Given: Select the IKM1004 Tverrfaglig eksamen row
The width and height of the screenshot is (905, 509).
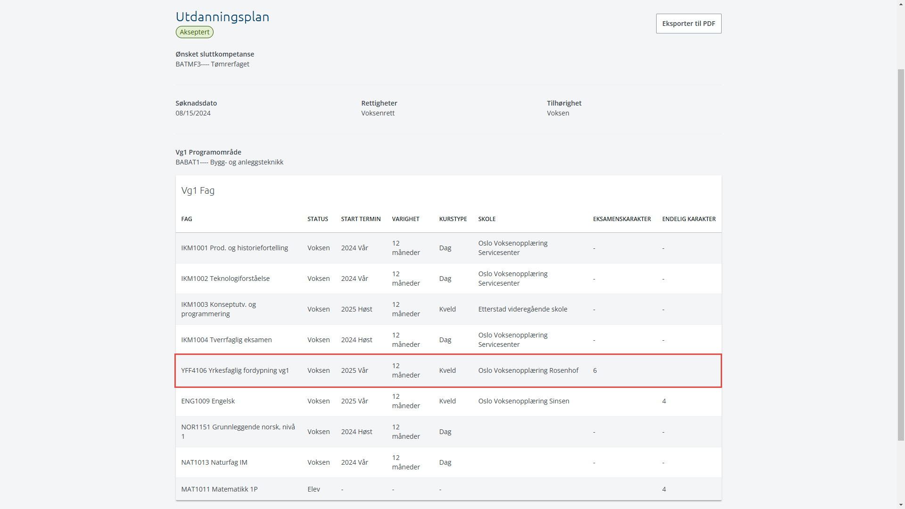Looking at the screenshot, I should [226, 340].
